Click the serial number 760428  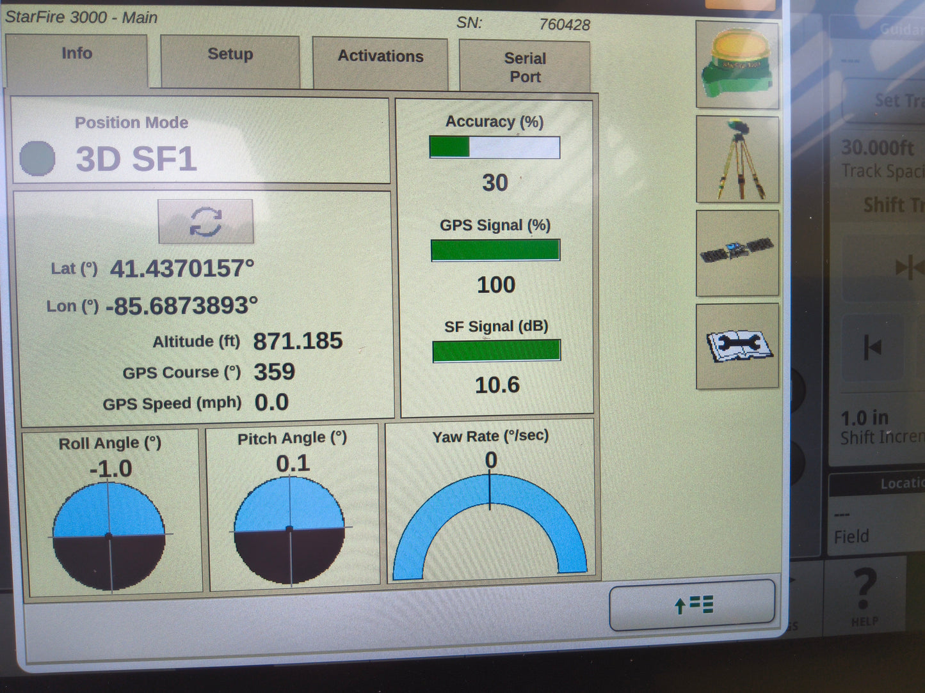tap(565, 25)
